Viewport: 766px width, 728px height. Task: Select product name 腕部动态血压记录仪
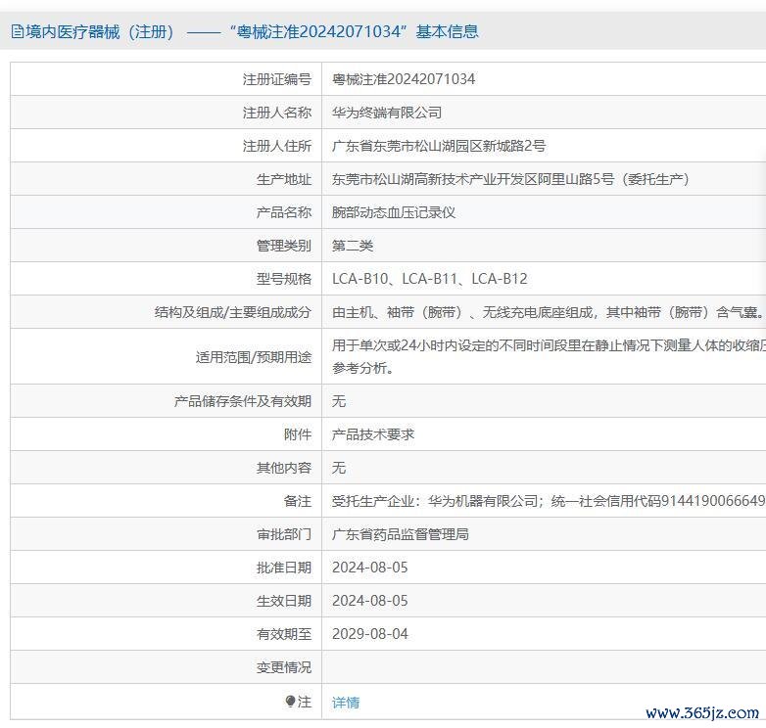(393, 212)
